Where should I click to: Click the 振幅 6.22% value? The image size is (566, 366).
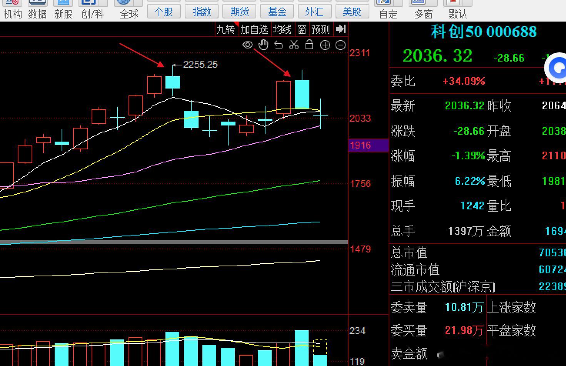[470, 181]
